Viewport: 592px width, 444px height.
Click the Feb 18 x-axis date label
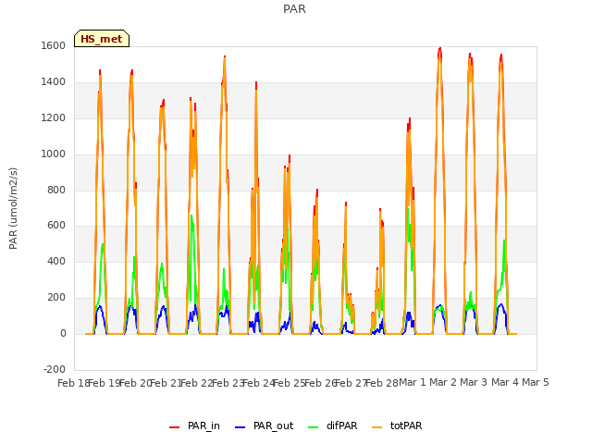tap(73, 383)
